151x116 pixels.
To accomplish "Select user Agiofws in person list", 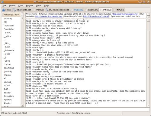I will click(x=8, y=100).
